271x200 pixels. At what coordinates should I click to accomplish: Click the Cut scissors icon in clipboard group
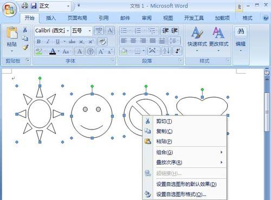point(25,30)
